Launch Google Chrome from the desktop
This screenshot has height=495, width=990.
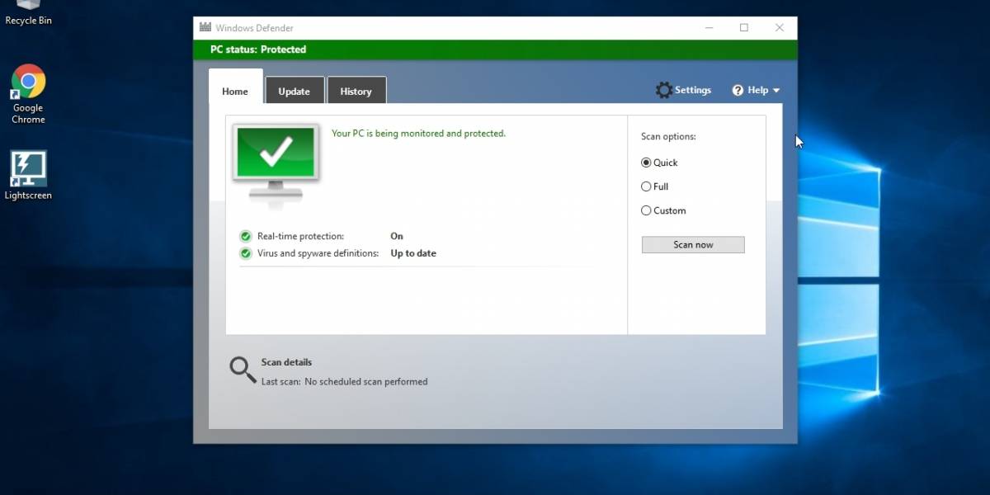(x=28, y=94)
